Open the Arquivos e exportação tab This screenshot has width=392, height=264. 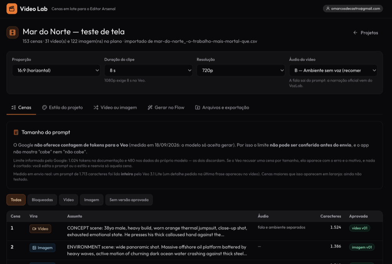(222, 107)
